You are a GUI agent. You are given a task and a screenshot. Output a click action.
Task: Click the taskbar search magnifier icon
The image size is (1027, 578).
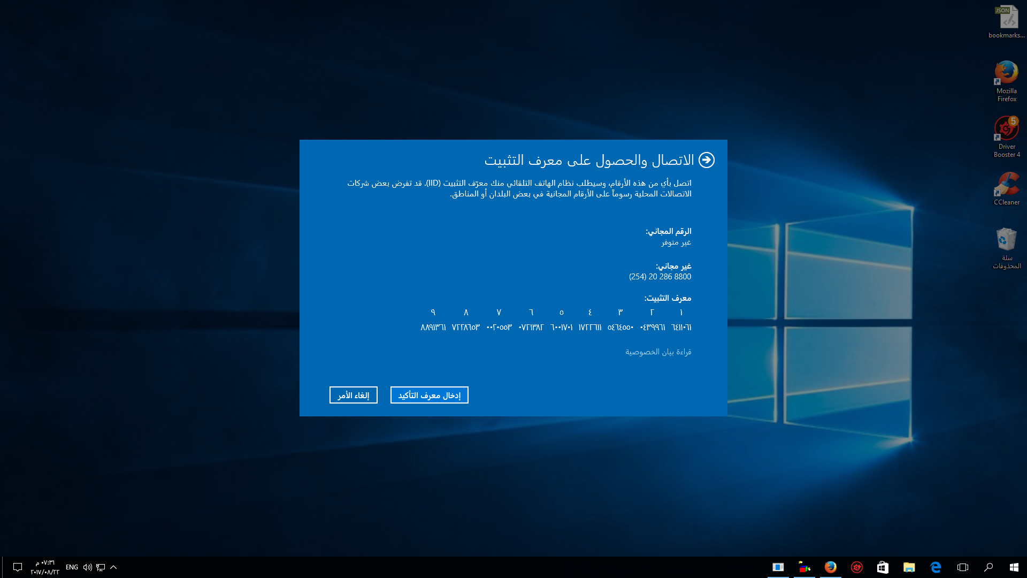point(988,567)
